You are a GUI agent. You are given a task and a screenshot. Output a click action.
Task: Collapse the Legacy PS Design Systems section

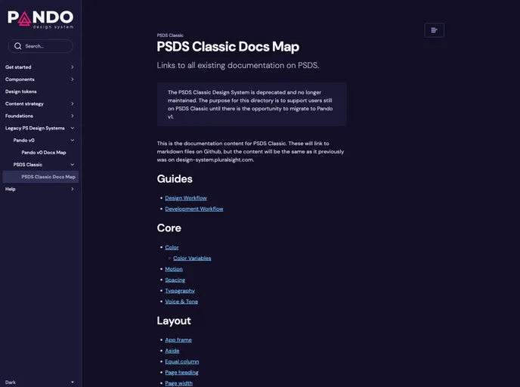(73, 128)
